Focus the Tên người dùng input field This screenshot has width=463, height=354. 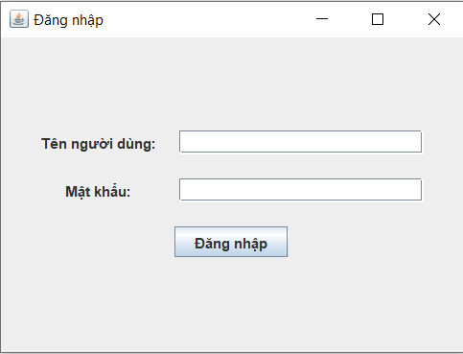tap(300, 141)
